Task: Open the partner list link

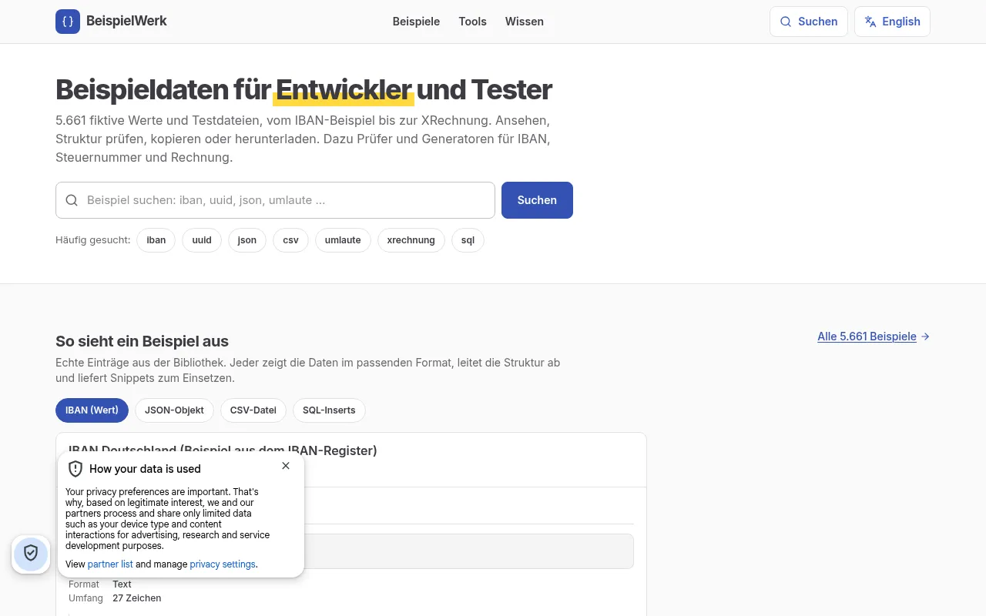Action: coord(110,564)
